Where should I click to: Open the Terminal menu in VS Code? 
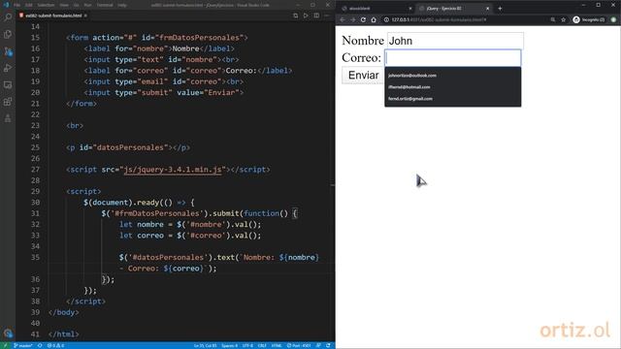tap(105, 5)
